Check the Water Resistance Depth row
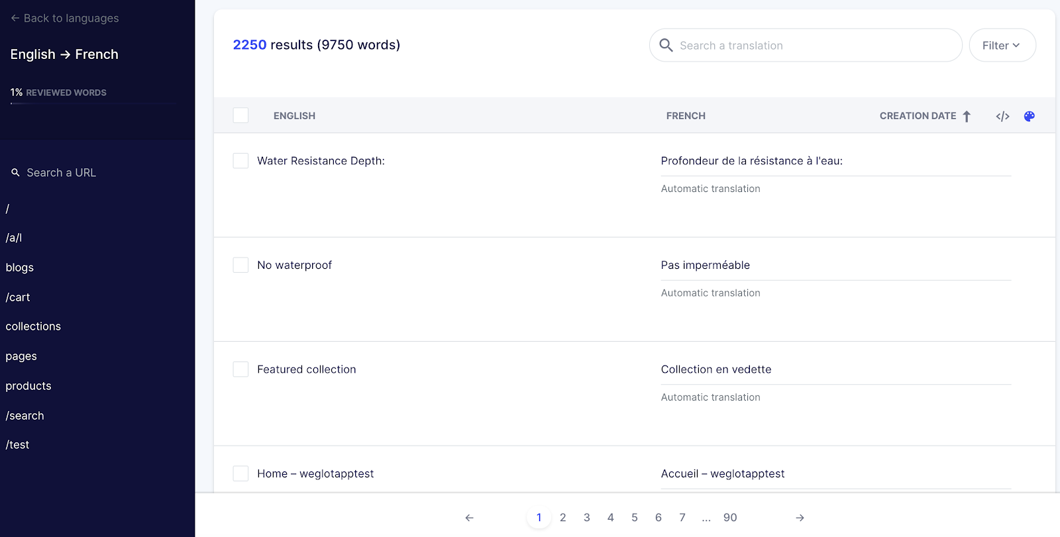 tap(240, 161)
